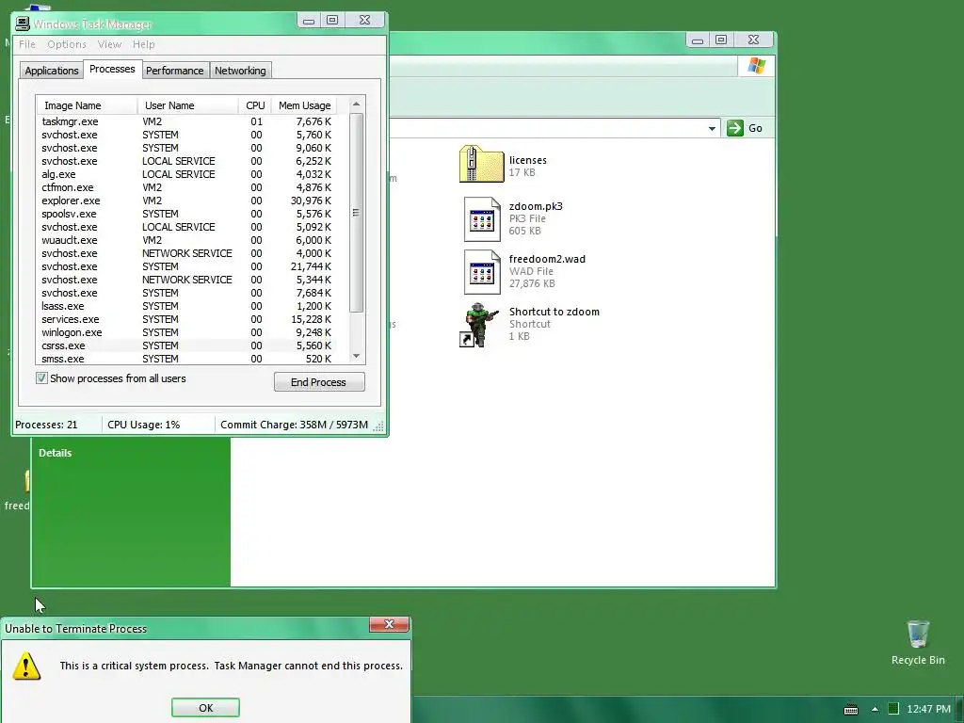Switch to the Performance tab
Screen dimensions: 964x723
174,71
